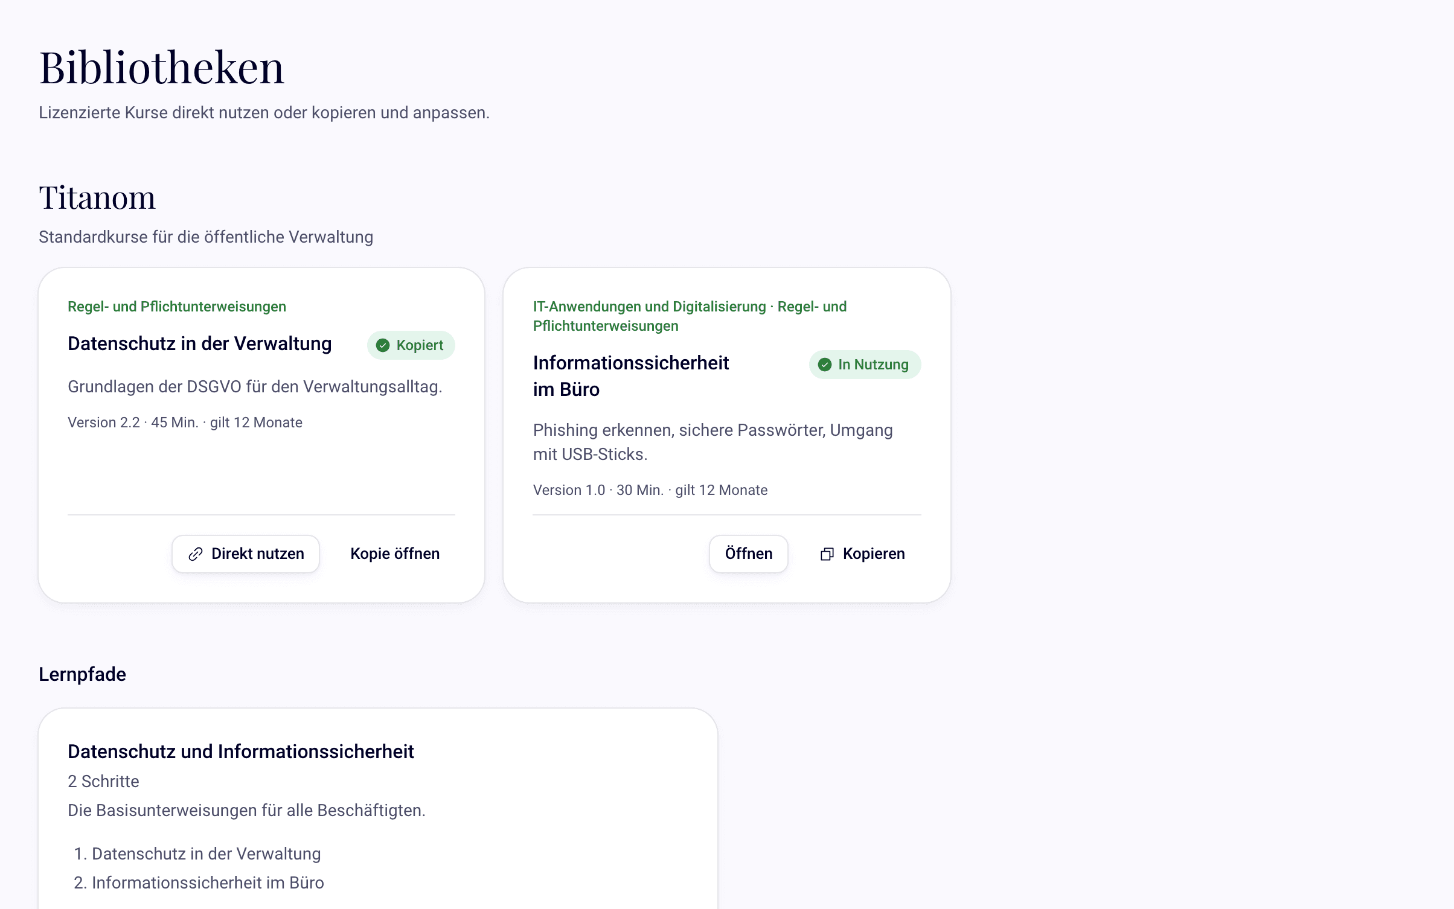Viewport: 1454px width, 909px height.
Task: Click step 2. Informationssicherheit im Büro
Action: (199, 883)
